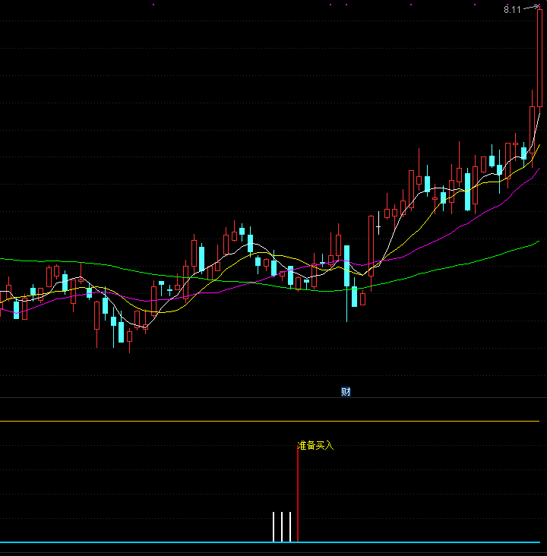Screen dimensions: 547x556
Task: Click the 准备买入 signal label
Action: pyautogui.click(x=316, y=445)
